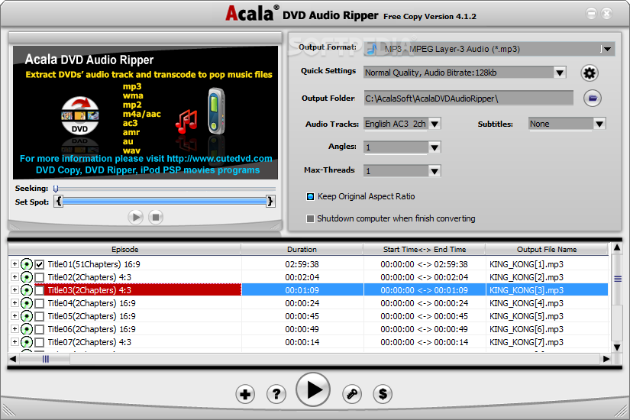Click the Output Folder path field

468,99
